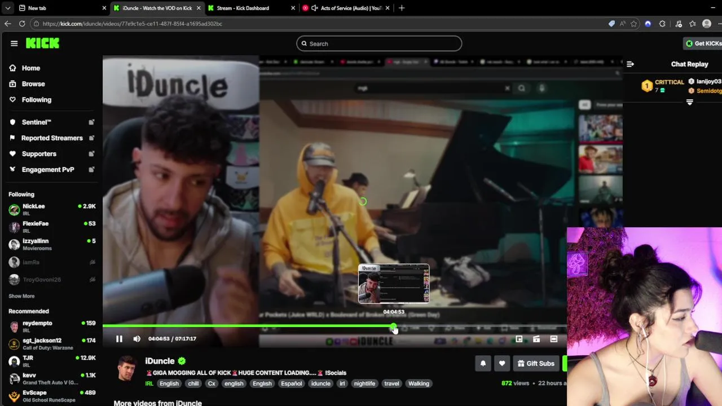722x406 pixels.
Task: Click the address bar URL
Action: pos(133,24)
